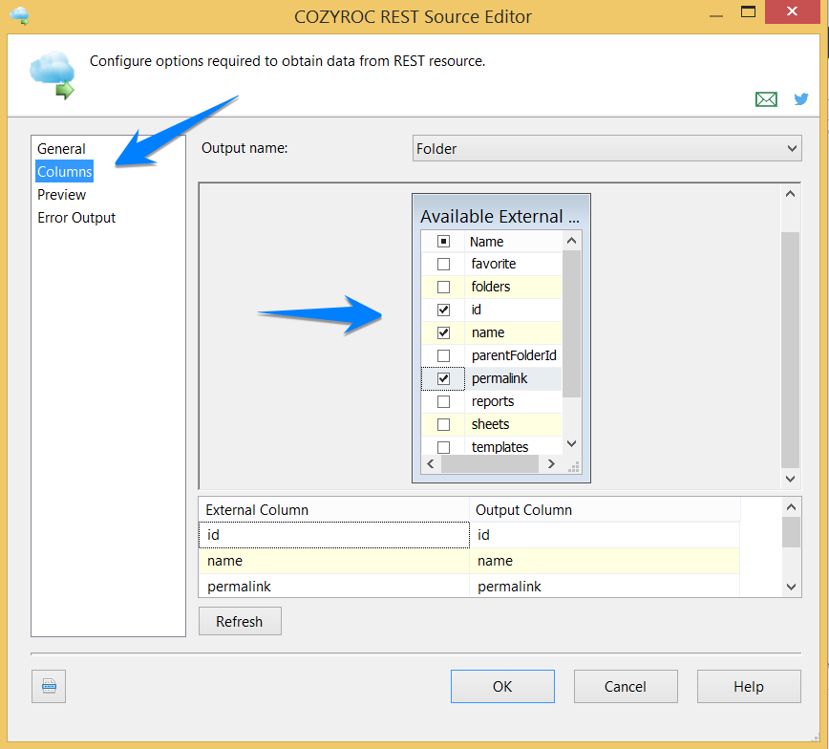
Task: Click the Cancel button
Action: pos(626,686)
